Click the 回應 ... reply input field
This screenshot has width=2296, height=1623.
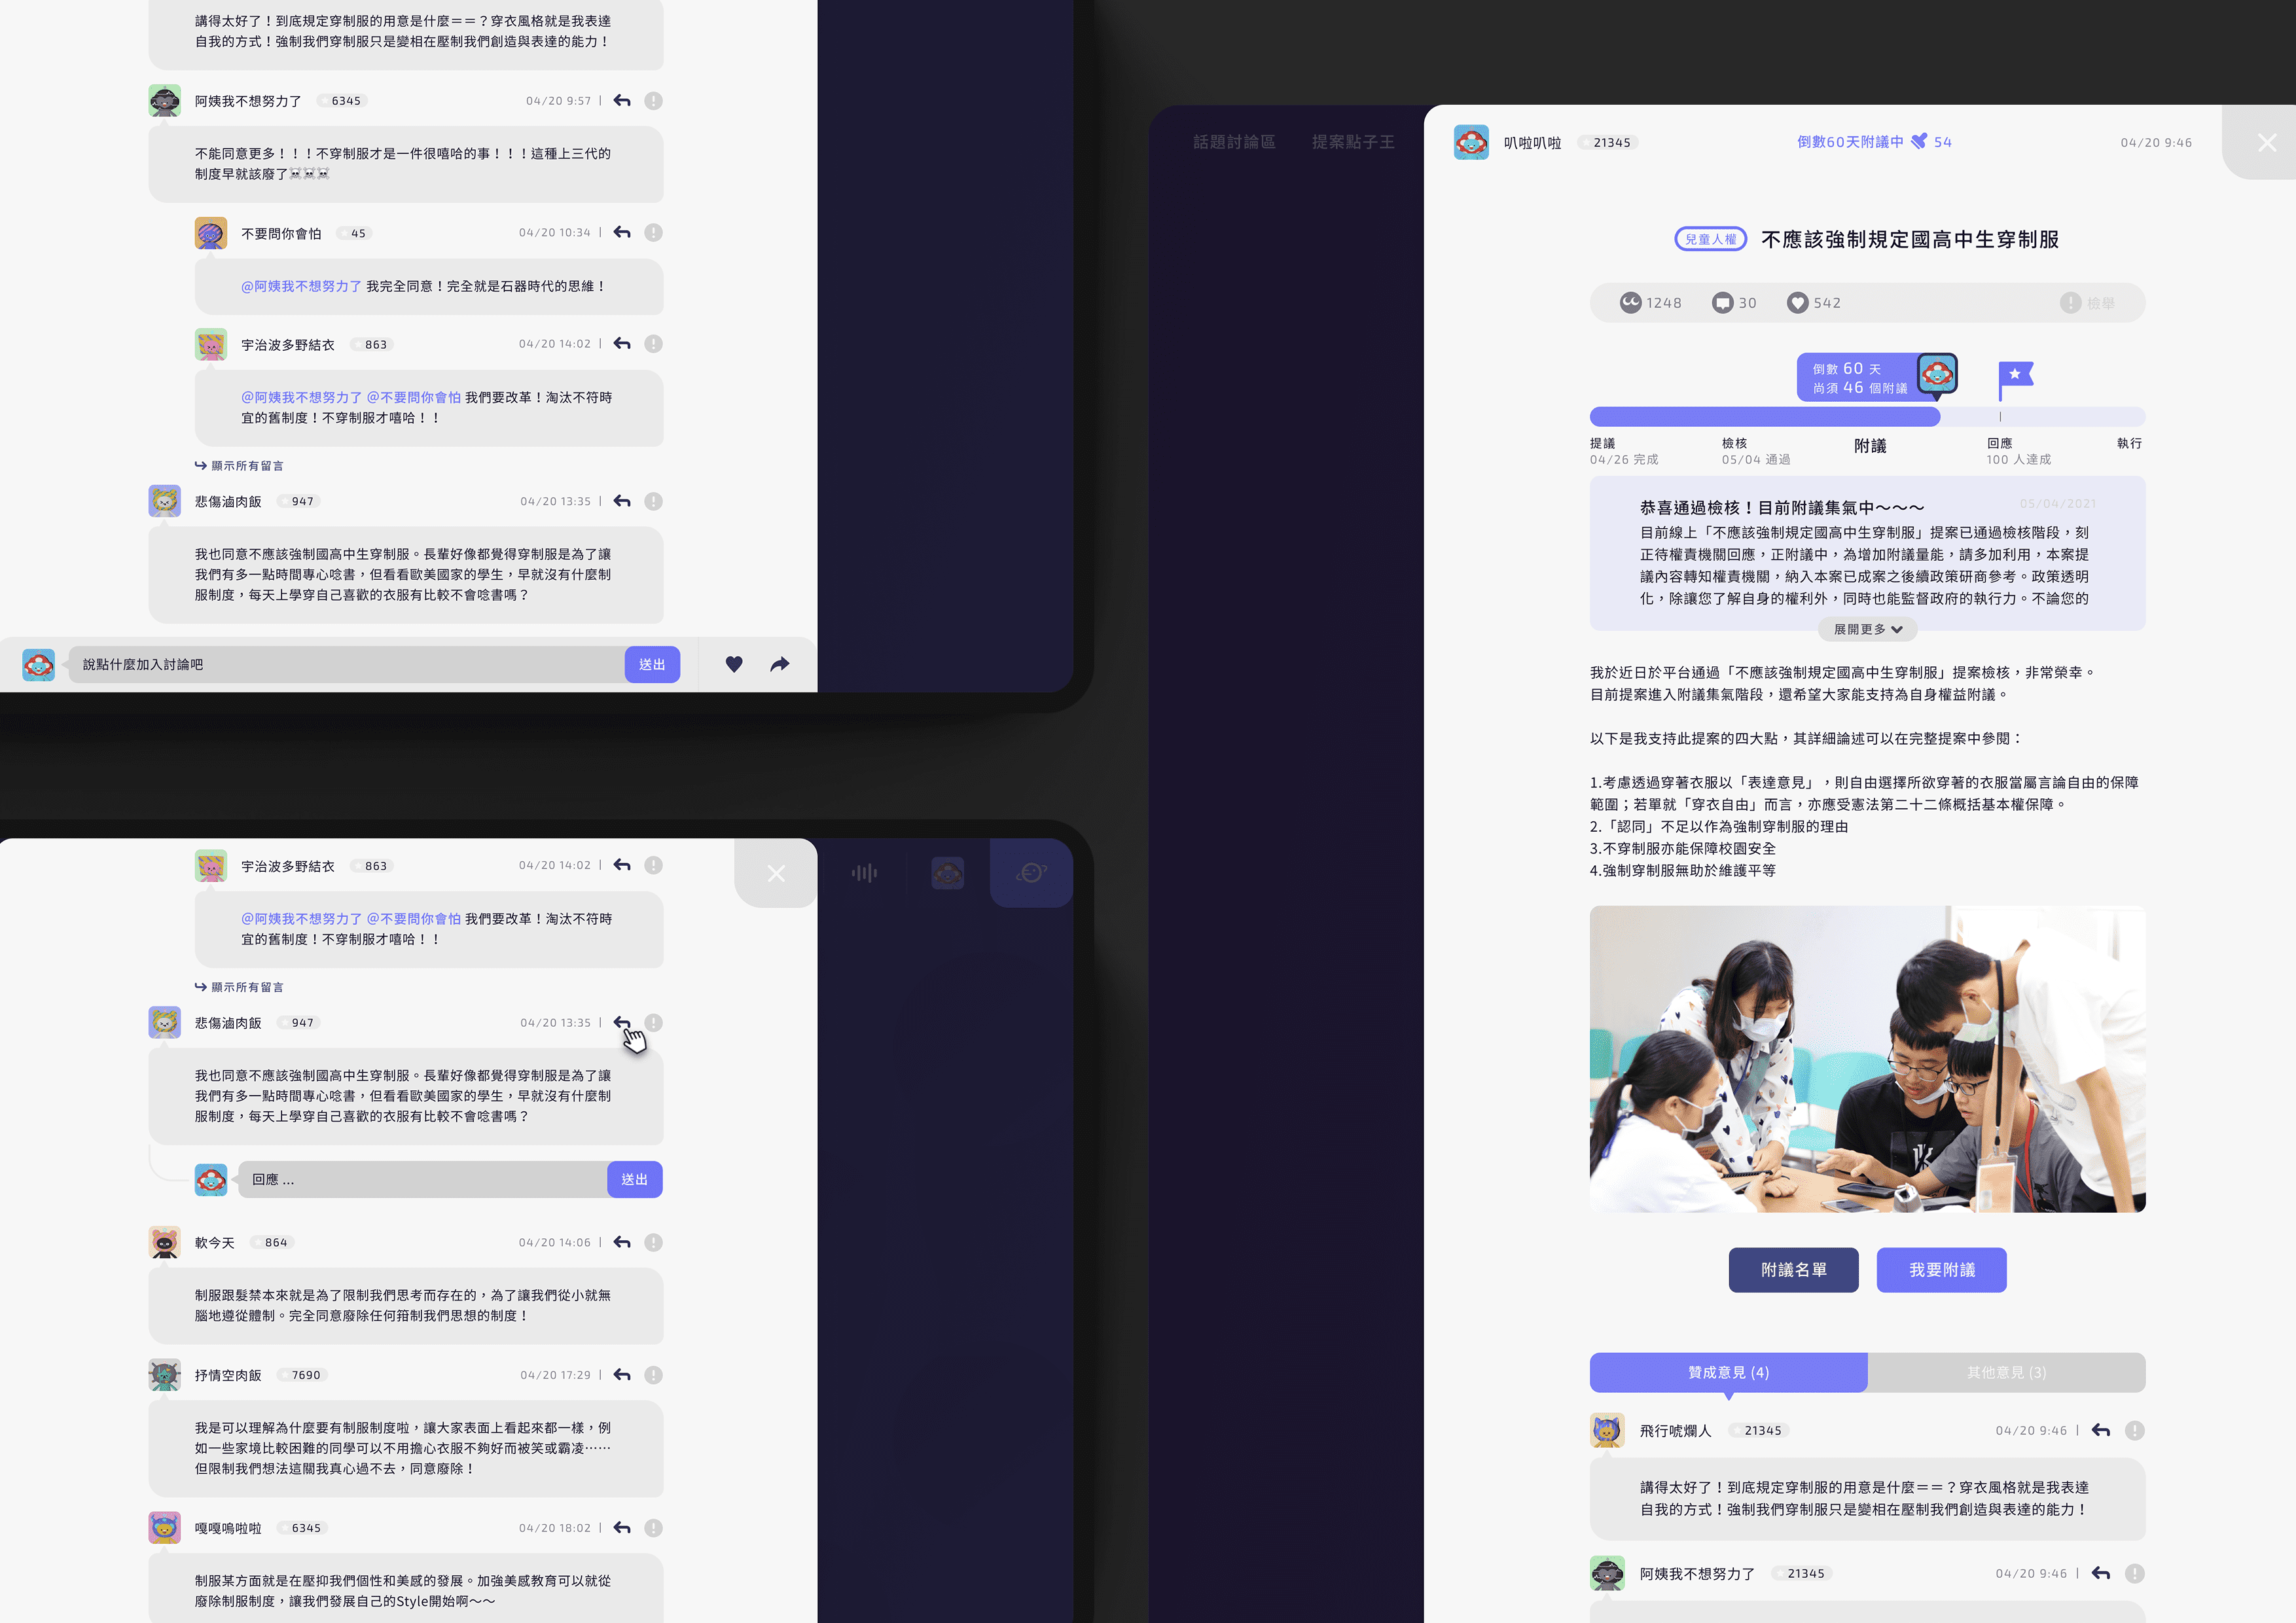coord(422,1180)
